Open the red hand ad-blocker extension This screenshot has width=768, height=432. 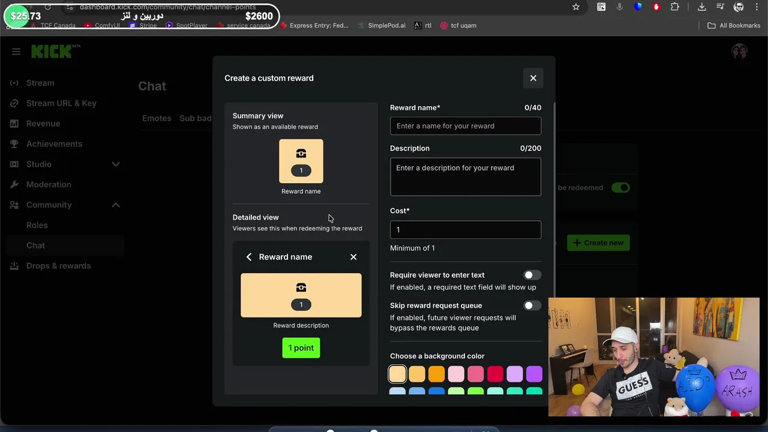[x=656, y=7]
